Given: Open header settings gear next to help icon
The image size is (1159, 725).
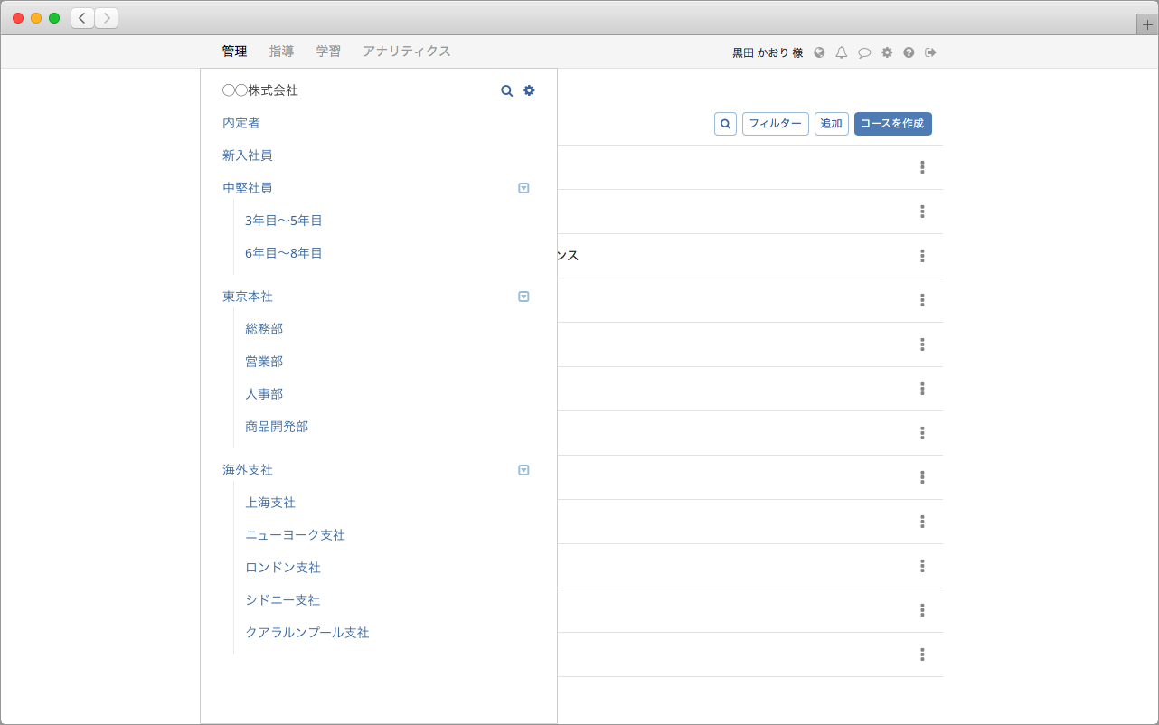Looking at the screenshot, I should pyautogui.click(x=887, y=52).
